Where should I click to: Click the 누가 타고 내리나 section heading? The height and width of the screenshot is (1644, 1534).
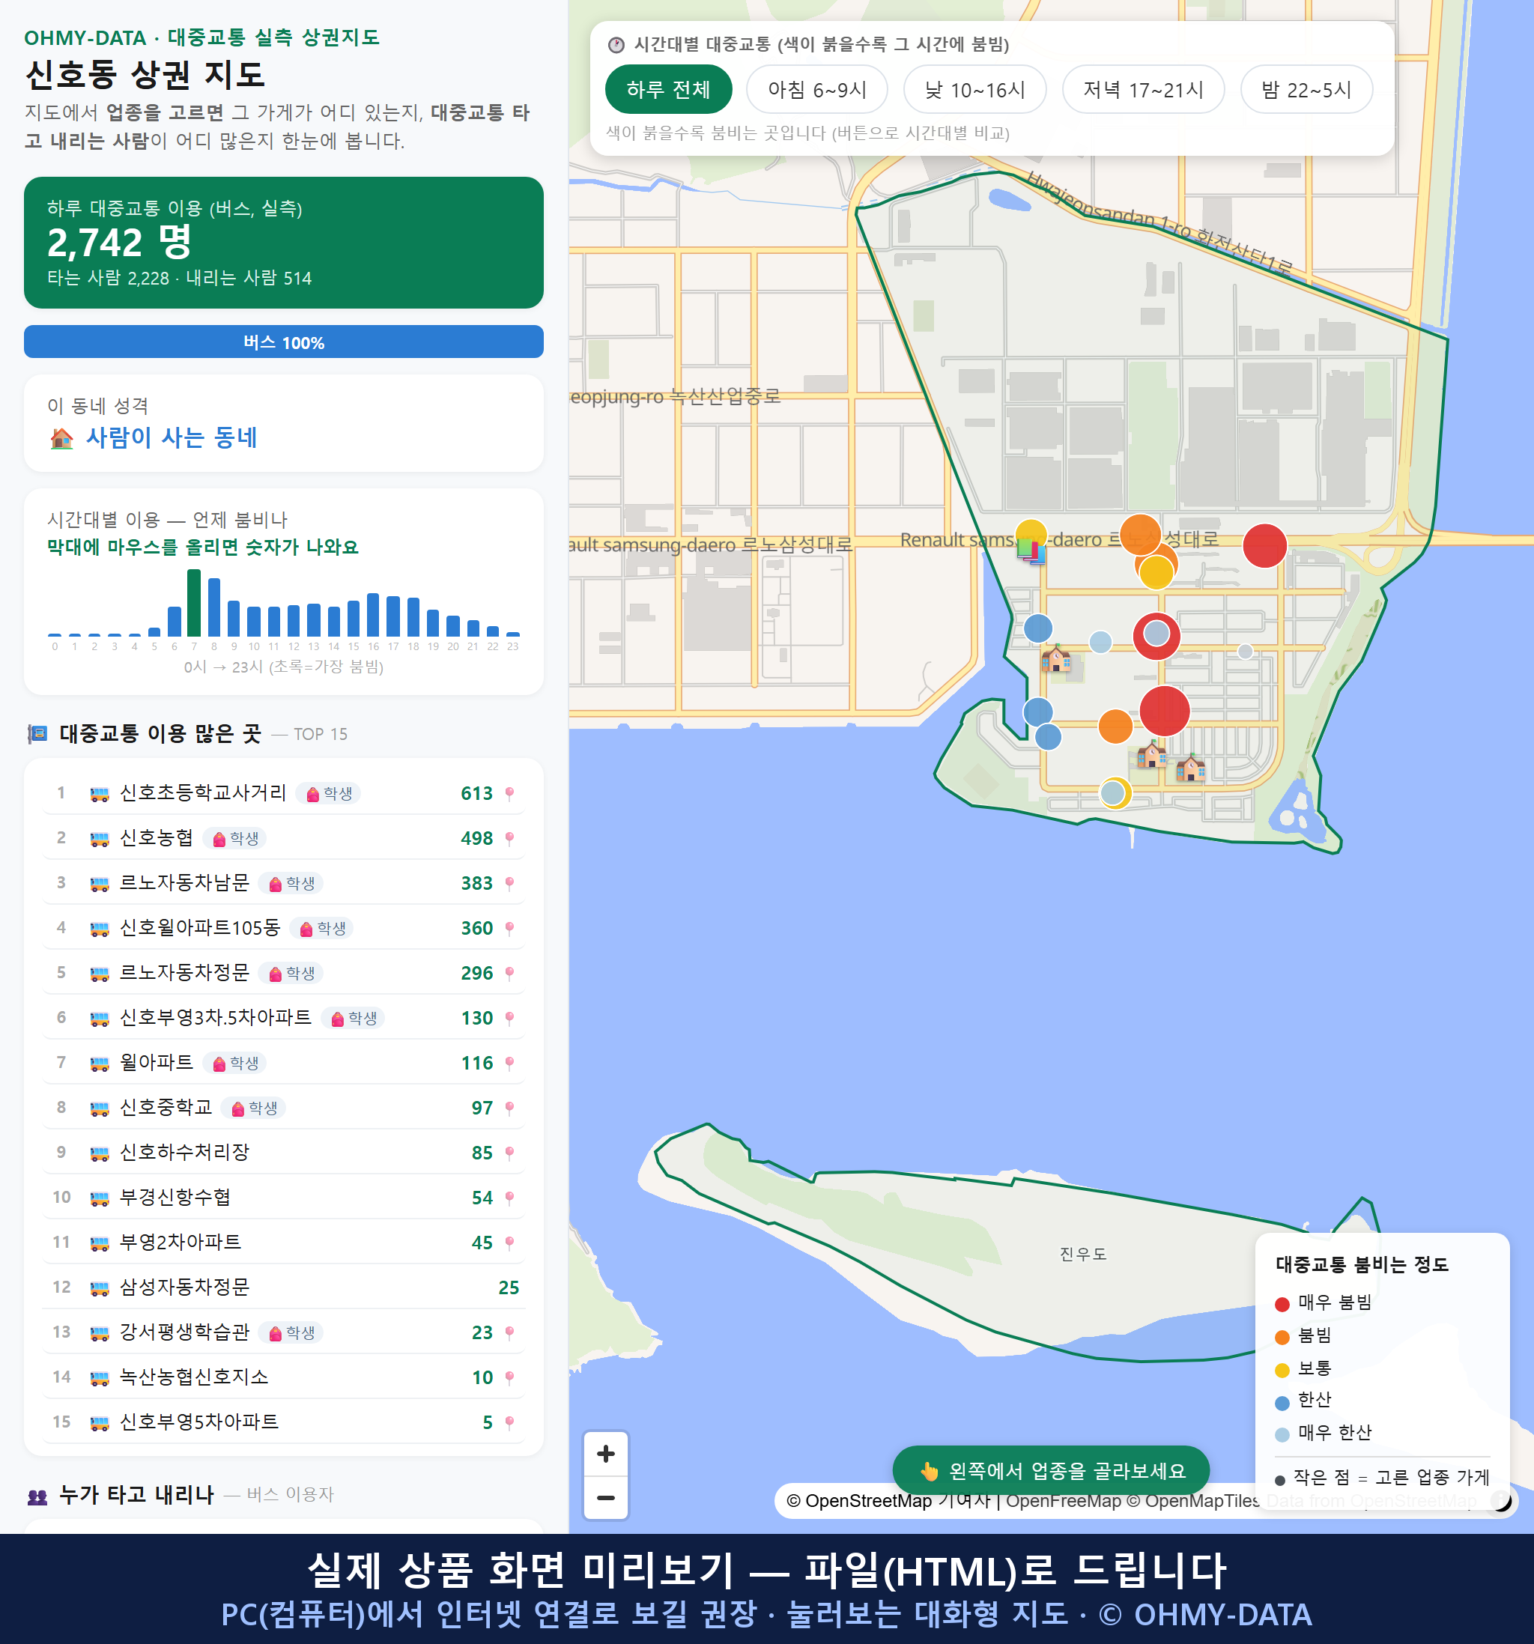[x=136, y=1494]
